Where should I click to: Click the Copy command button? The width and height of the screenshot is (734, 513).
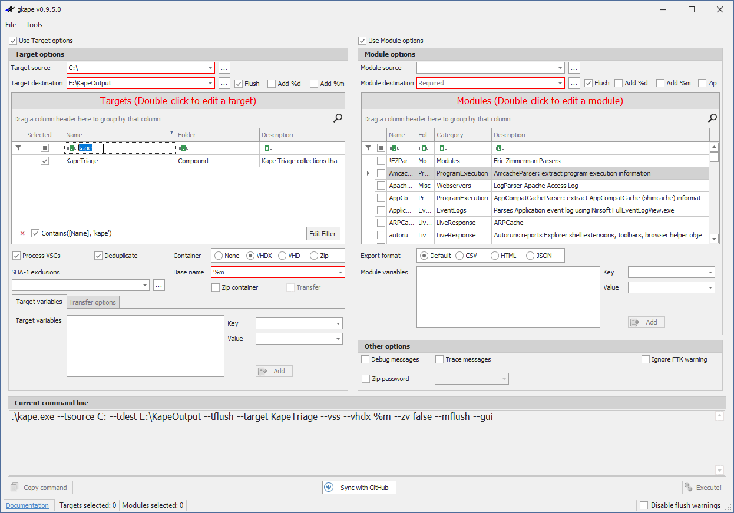(x=40, y=487)
